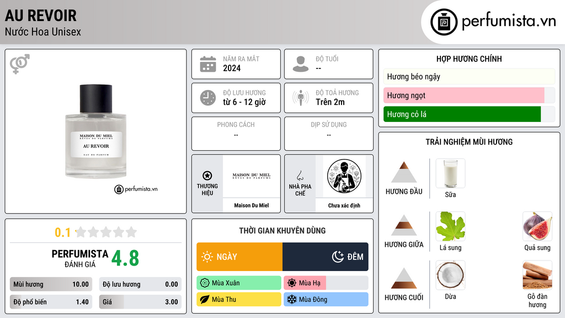
Task: Click the orange Ngày day bar
Action: click(x=239, y=257)
